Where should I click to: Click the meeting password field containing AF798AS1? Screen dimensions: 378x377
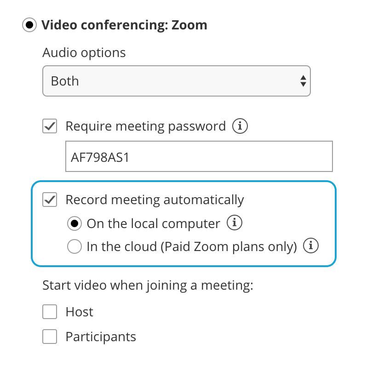tap(199, 157)
